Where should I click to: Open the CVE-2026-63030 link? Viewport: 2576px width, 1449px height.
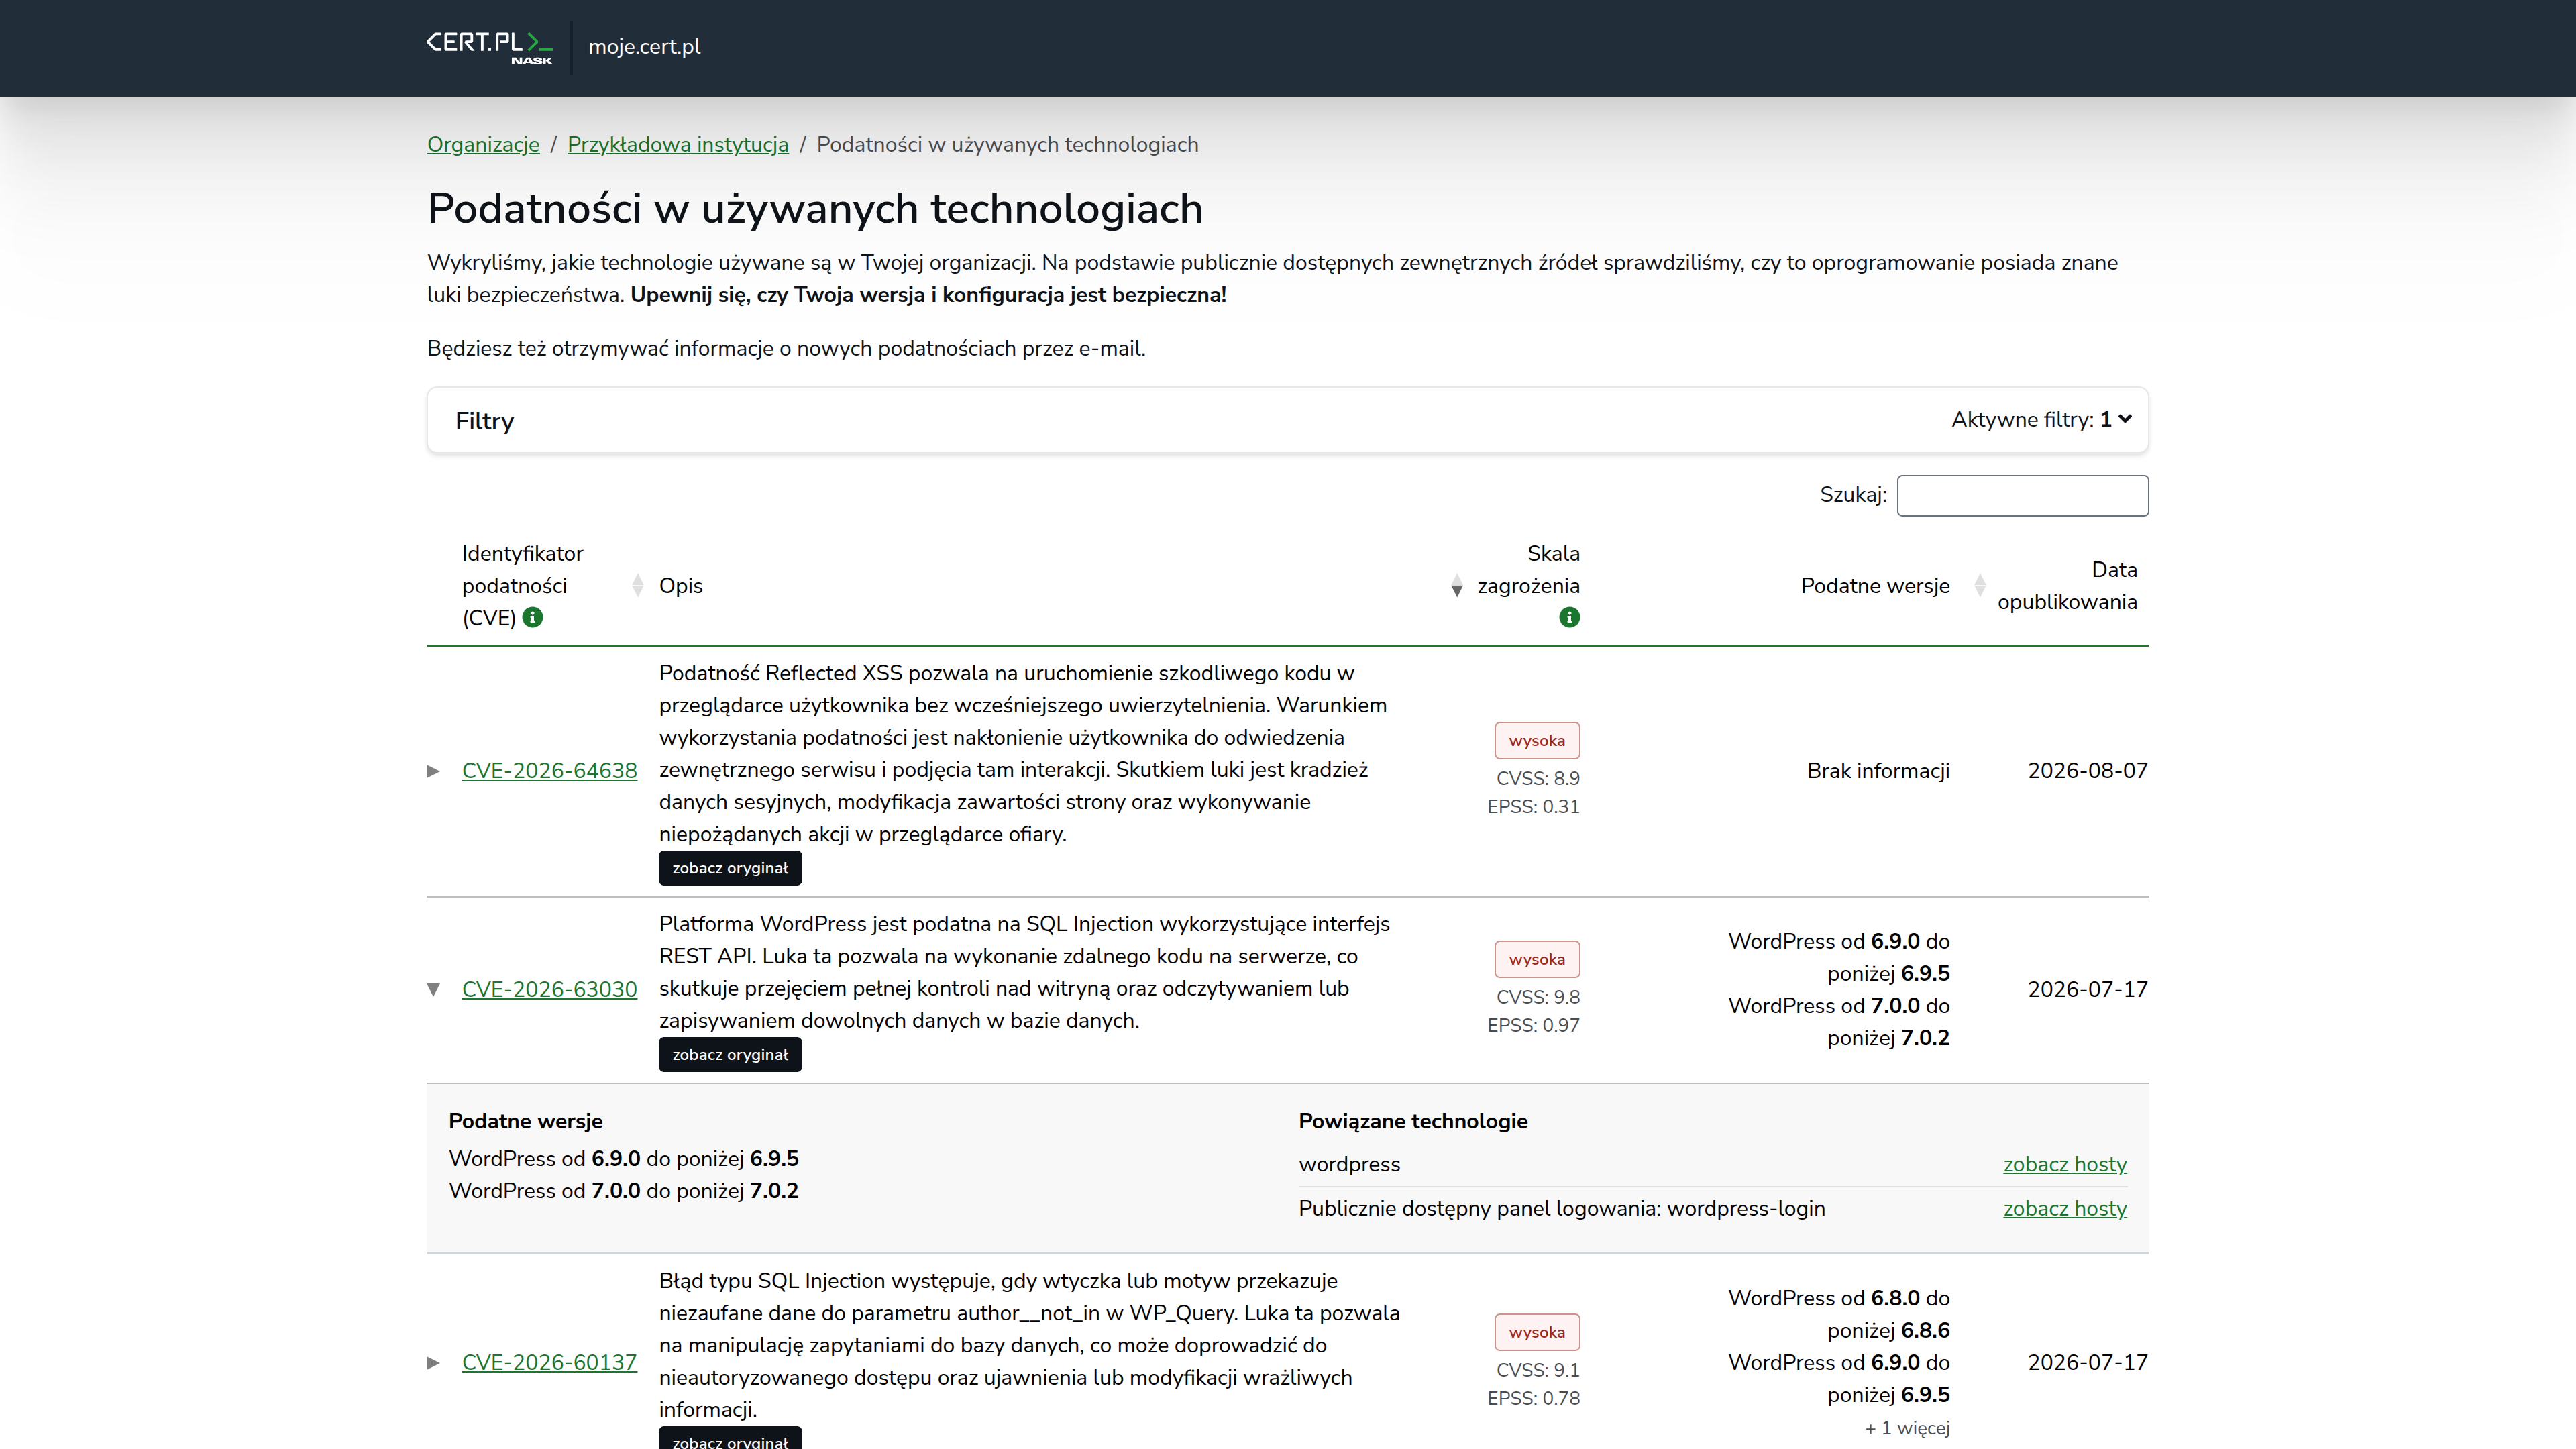(549, 989)
